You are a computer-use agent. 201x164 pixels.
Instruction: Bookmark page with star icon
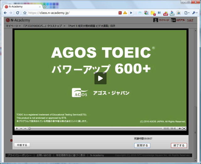tap(25, 13)
